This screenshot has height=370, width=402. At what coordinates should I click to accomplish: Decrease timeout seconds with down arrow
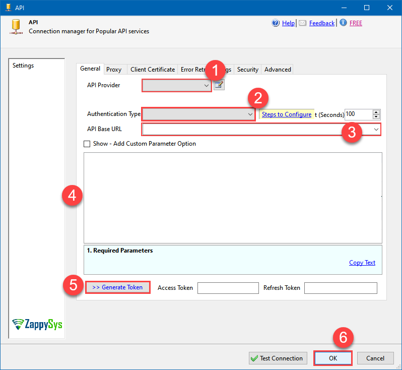point(376,117)
